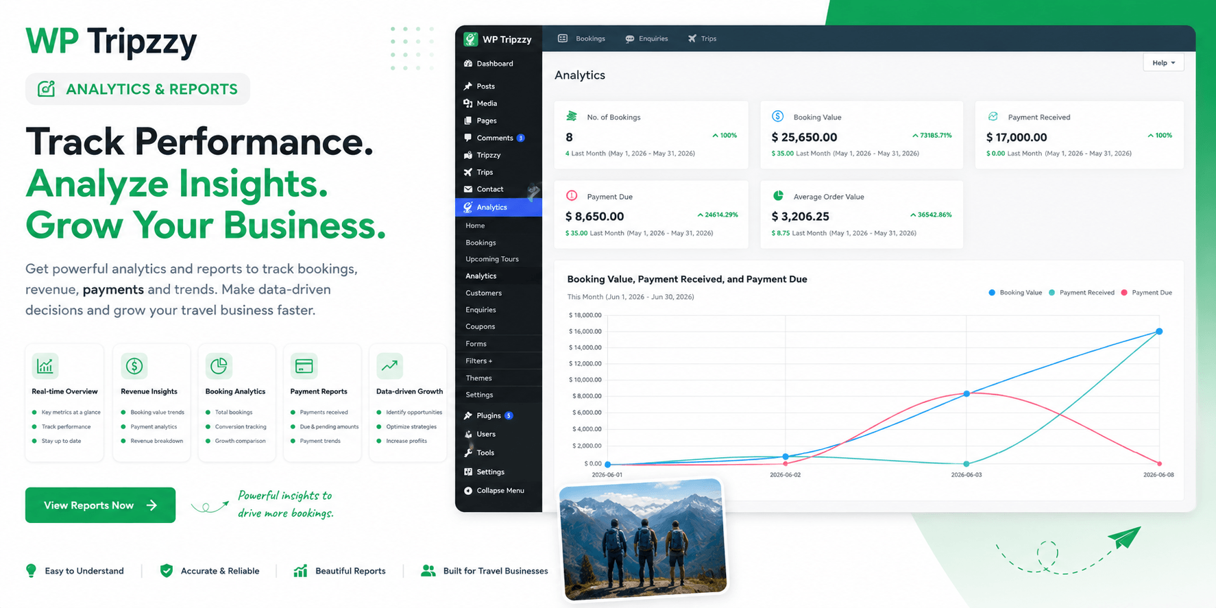Click the Contact envelope icon
Image resolution: width=1216 pixels, height=608 pixels.
click(x=468, y=189)
